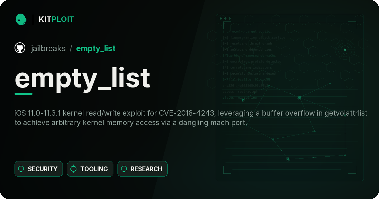Screen dimensions: 379x199
Task: Click the "correlating indicators" terminal line
Action: pos(247,68)
